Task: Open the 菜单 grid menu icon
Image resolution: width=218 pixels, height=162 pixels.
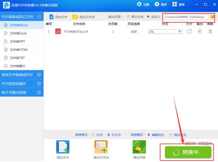Action: coord(174,4)
